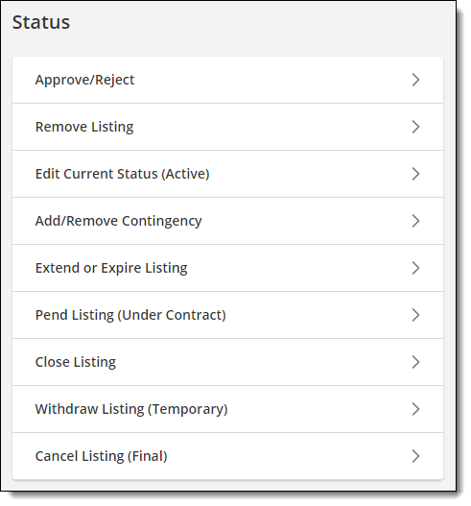This screenshot has height=506, width=471.
Task: Open Pend Listing (Under Contract) label
Action: tap(130, 315)
